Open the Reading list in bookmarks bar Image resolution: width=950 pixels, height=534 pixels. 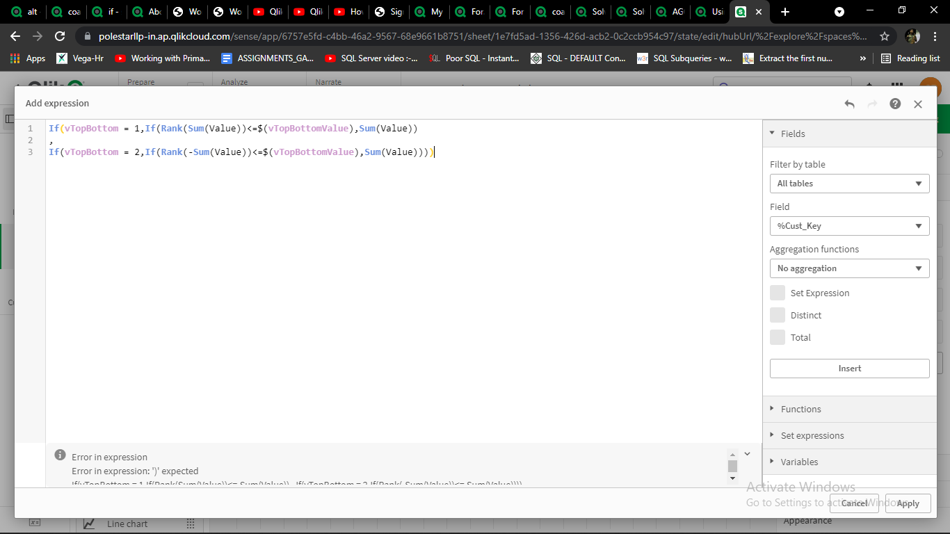click(910, 58)
